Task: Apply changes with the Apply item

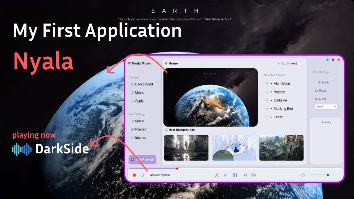Action: 137,101
